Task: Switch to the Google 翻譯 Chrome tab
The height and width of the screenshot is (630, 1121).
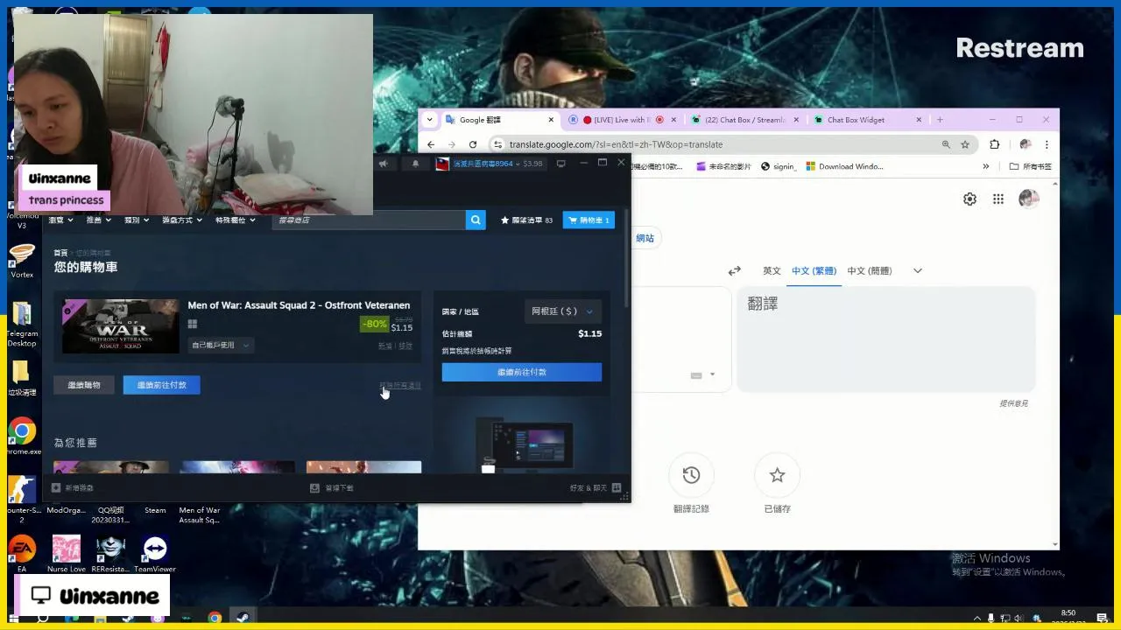Action: [500, 120]
